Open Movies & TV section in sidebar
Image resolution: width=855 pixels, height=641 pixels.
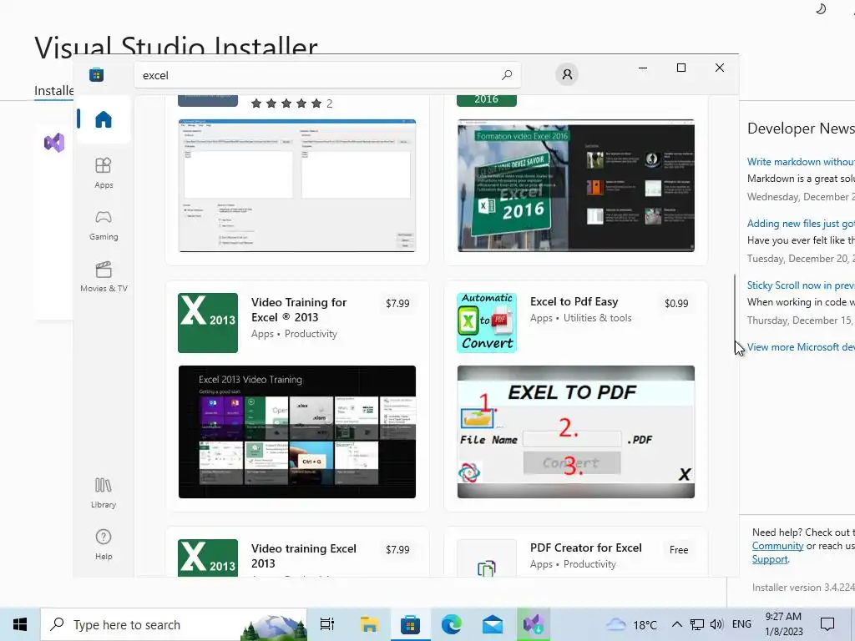click(x=104, y=277)
